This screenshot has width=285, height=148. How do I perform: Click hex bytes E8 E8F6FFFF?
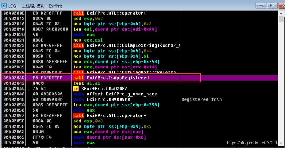pyautogui.click(x=47, y=116)
